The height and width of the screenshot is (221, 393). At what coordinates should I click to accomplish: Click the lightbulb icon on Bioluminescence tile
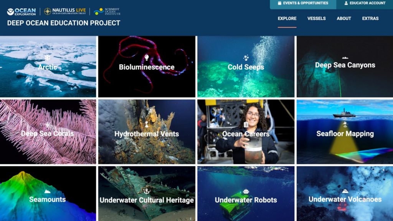(147, 58)
